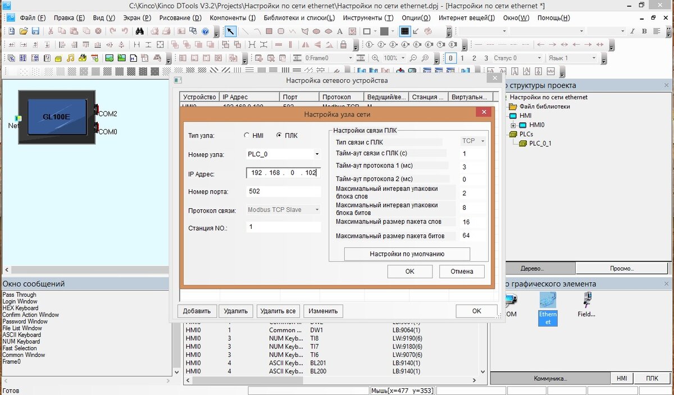
Task: Open the Номер узла PLC_0 dropdown
Action: tap(317, 154)
